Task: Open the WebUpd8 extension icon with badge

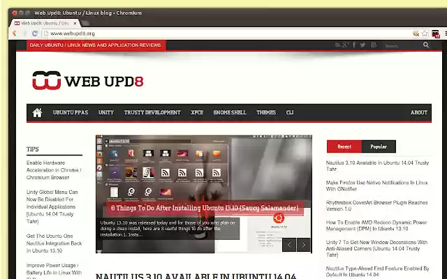Action: 436,34
